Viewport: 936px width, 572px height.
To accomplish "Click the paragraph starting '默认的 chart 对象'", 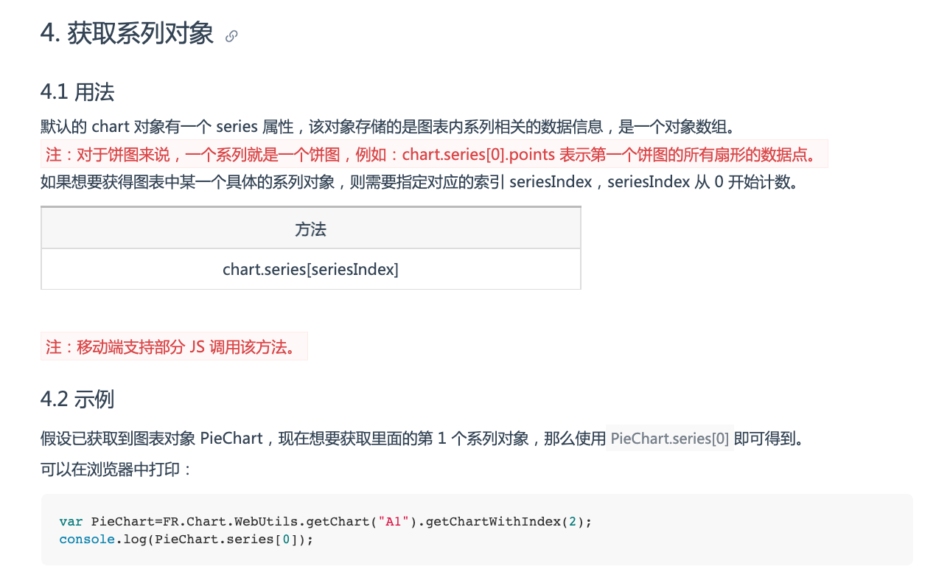I will coord(388,127).
